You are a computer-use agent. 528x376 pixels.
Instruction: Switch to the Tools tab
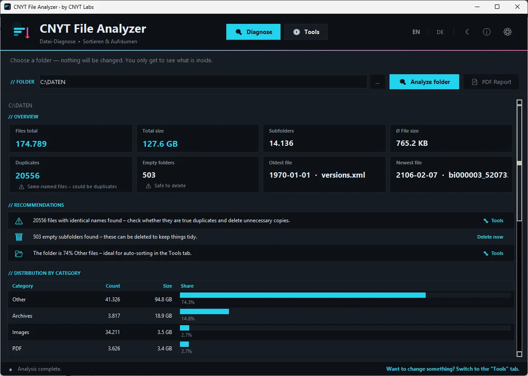tap(306, 32)
